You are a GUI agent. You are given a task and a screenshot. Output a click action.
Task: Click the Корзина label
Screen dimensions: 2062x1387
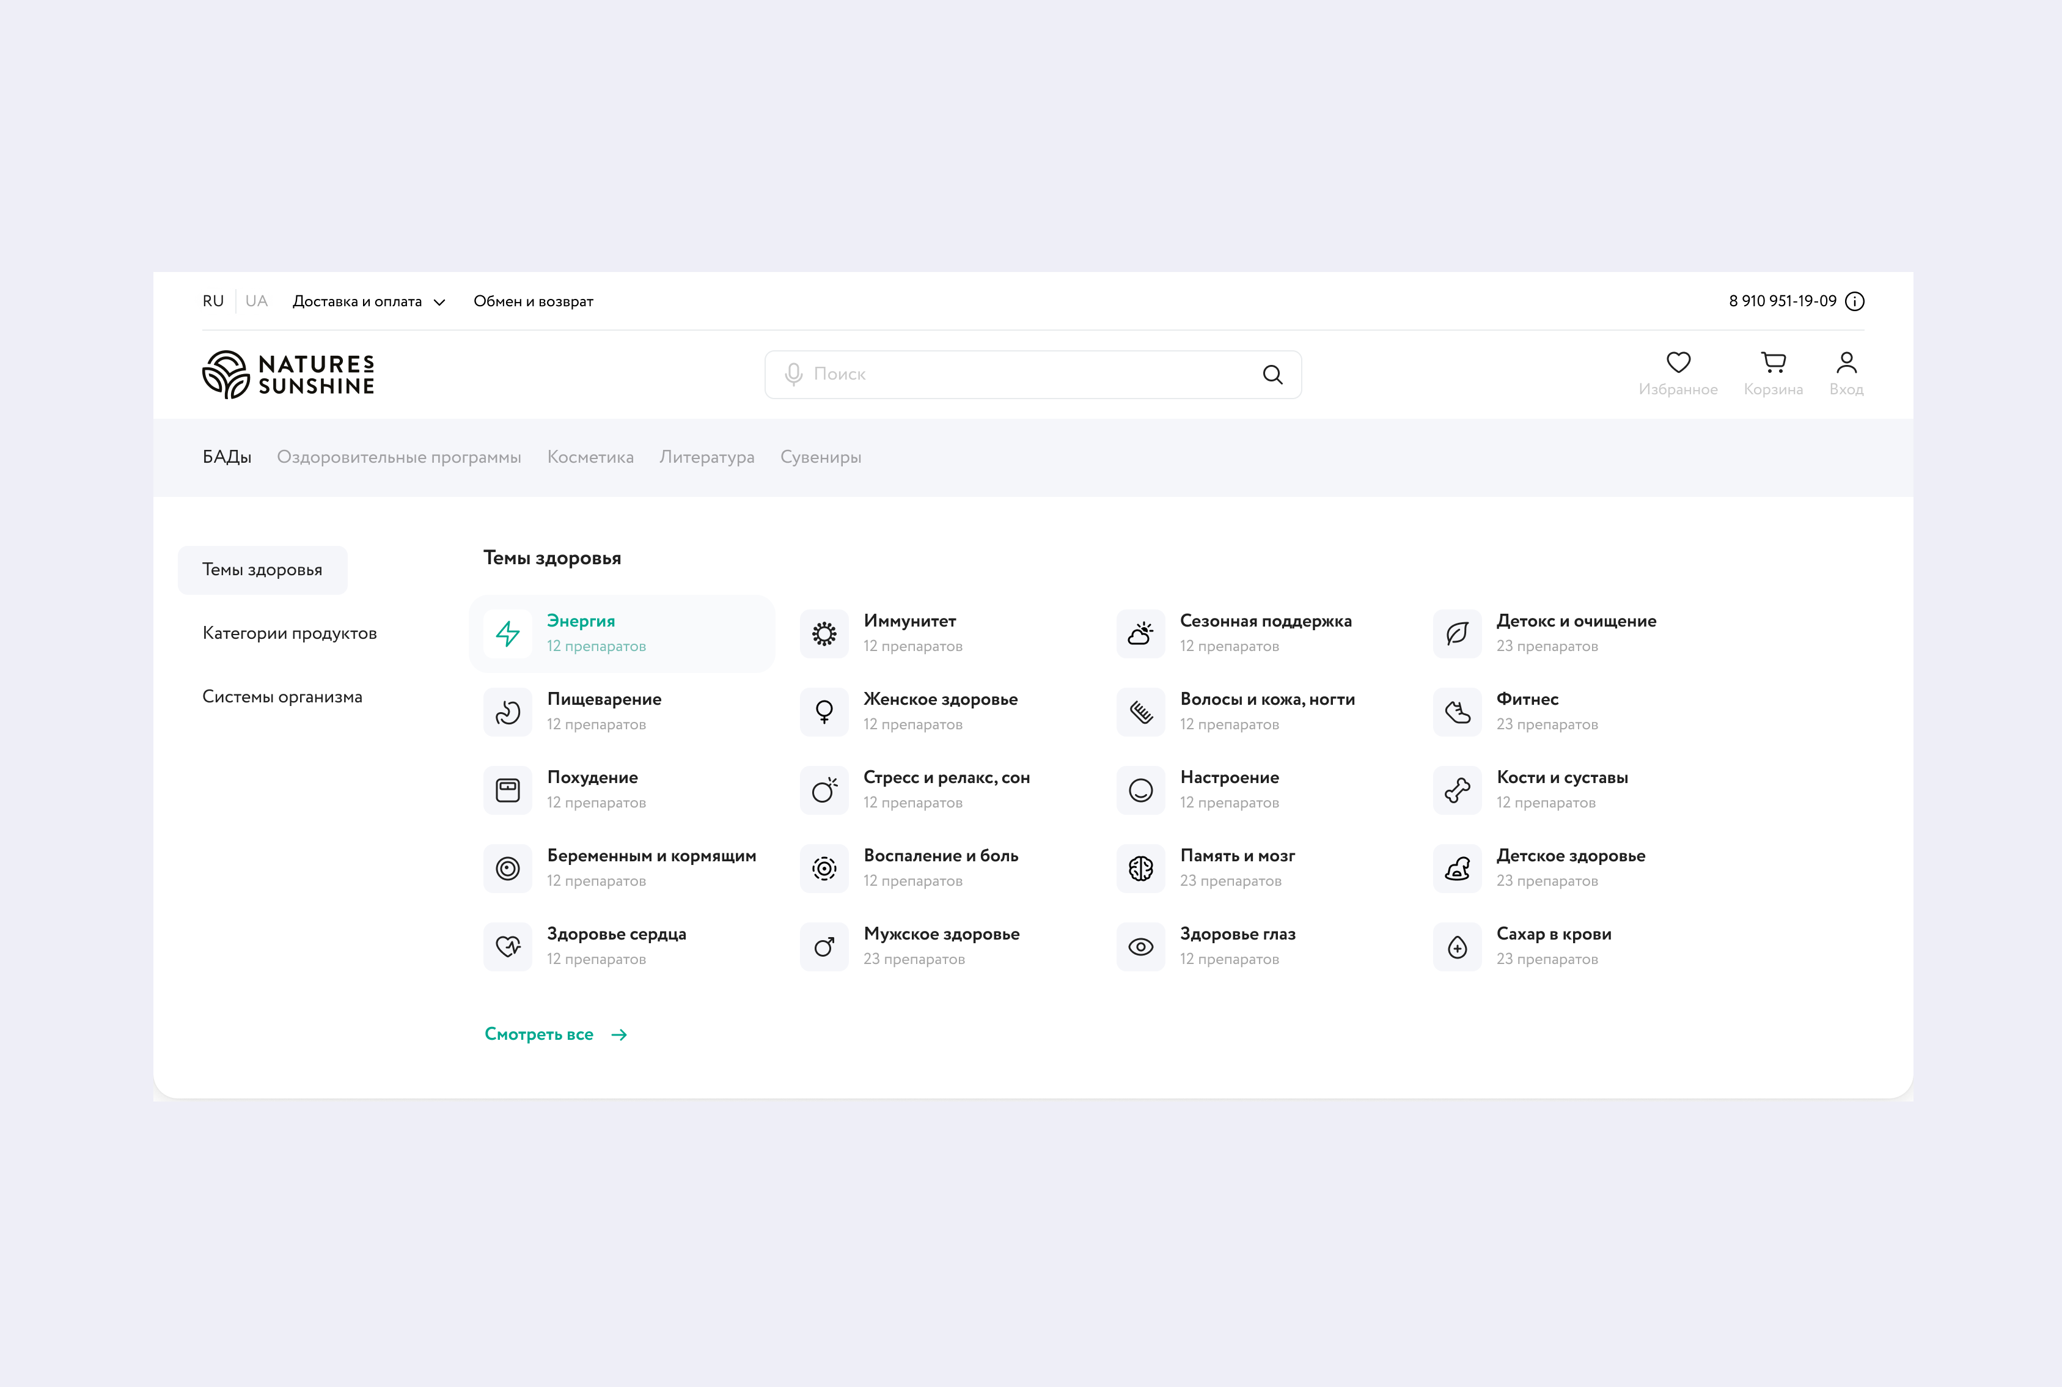click(x=1773, y=389)
